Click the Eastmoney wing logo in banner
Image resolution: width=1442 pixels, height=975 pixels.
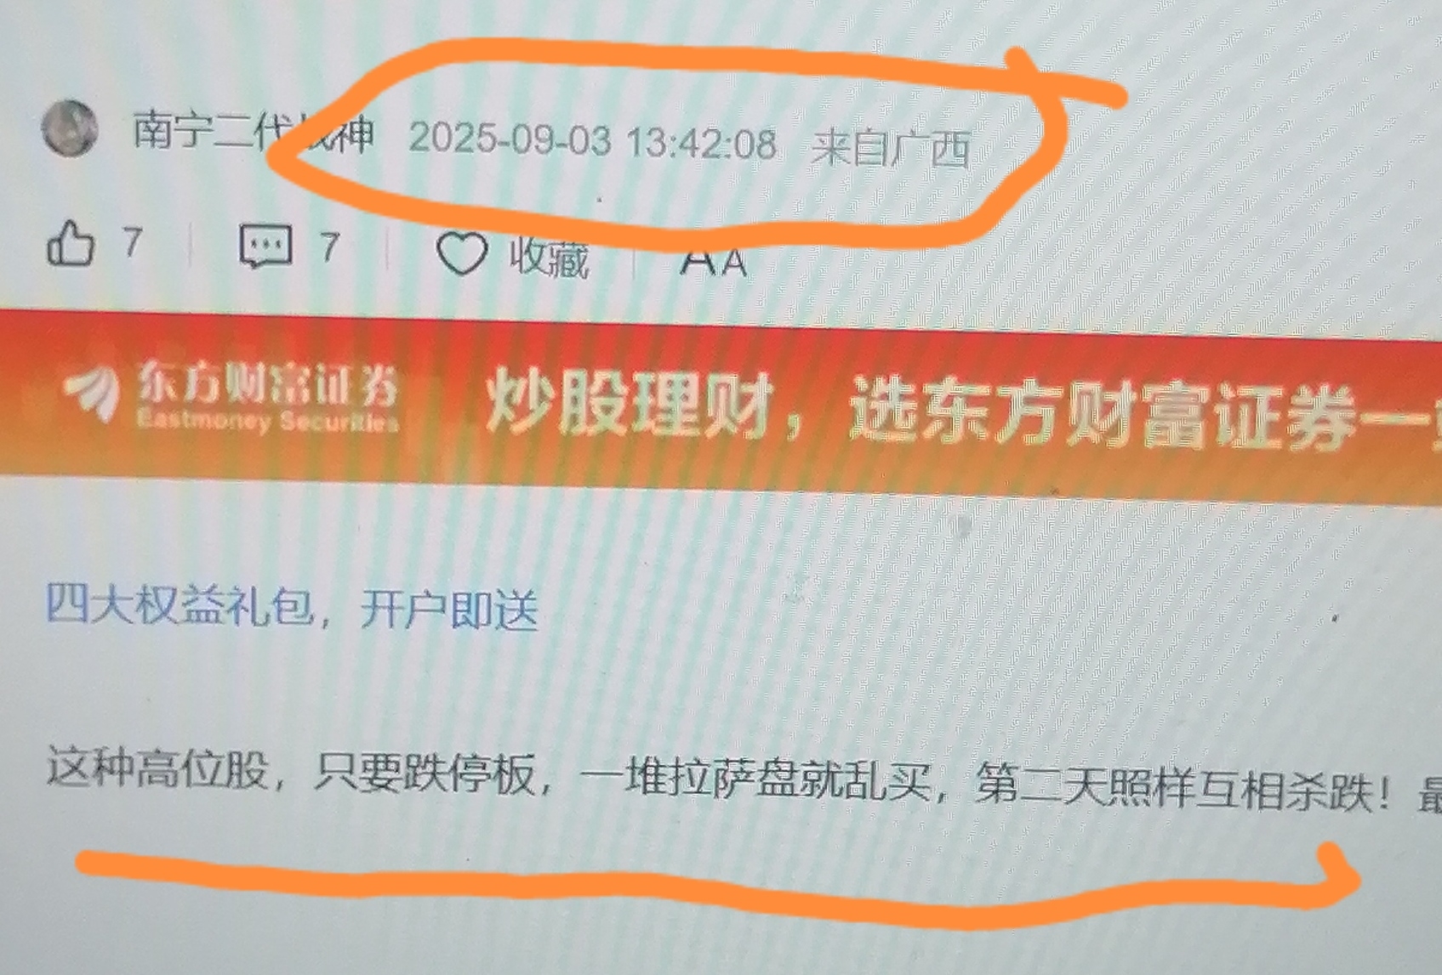(x=93, y=392)
